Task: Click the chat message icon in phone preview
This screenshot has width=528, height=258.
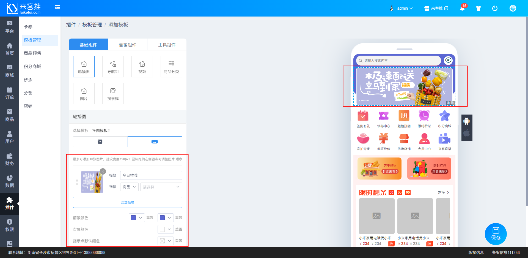Action: click(x=448, y=60)
